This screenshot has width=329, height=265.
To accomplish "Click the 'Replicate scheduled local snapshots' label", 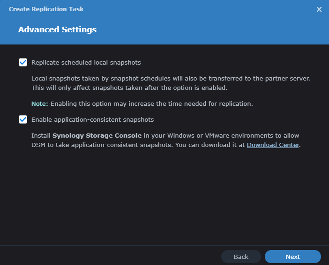I will pyautogui.click(x=86, y=62).
